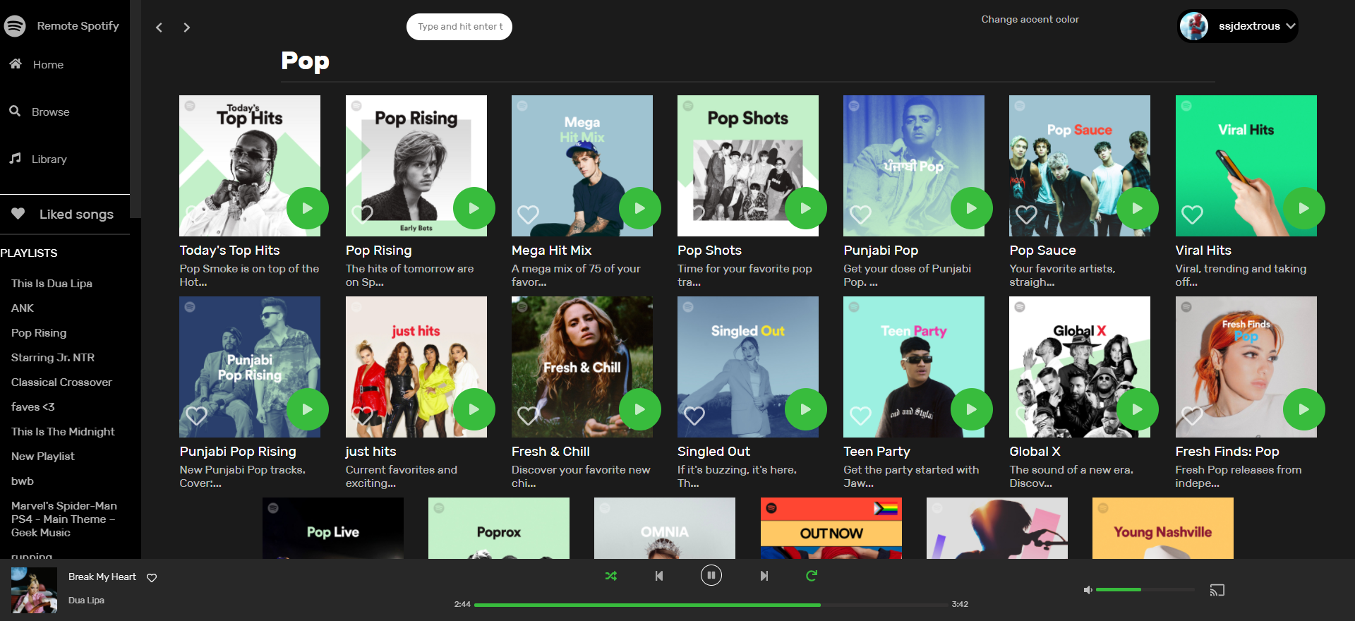Open Starring Jr. NTR playlist
The image size is (1355, 621).
tap(53, 357)
